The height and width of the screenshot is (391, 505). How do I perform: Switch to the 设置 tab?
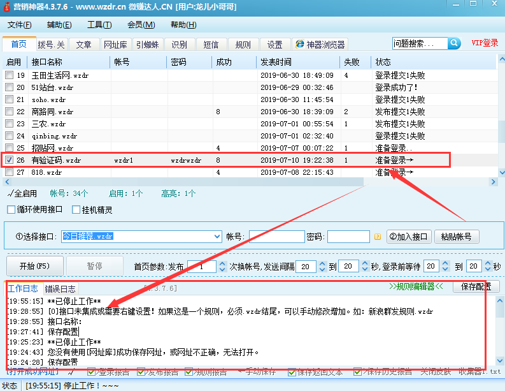pyautogui.click(x=275, y=45)
